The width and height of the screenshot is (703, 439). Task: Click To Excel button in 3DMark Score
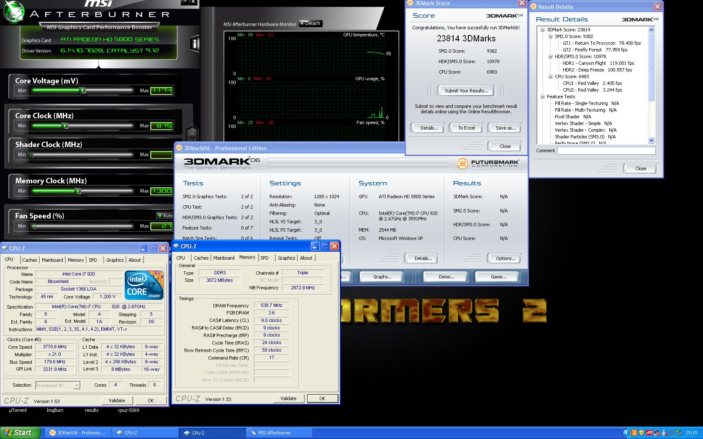[x=466, y=128]
